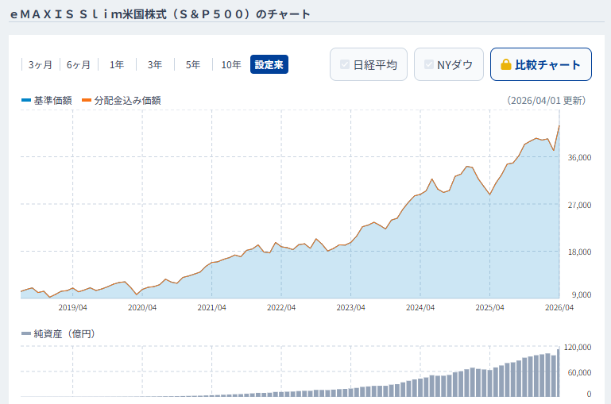The width and height of the screenshot is (611, 404).
Task: Click the 2024/04 date axis label
Action: 420,307
